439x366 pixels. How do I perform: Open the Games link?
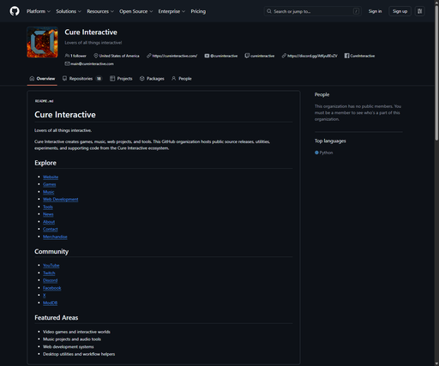pos(50,184)
